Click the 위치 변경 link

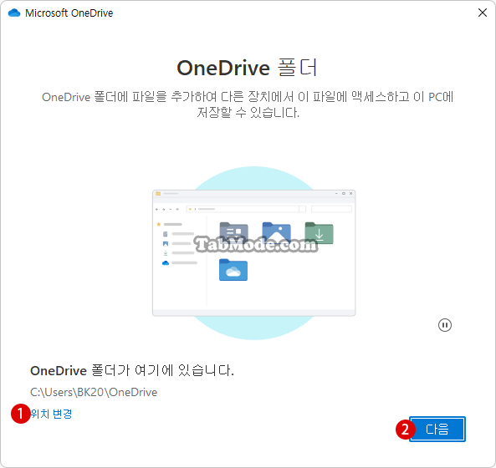click(52, 414)
